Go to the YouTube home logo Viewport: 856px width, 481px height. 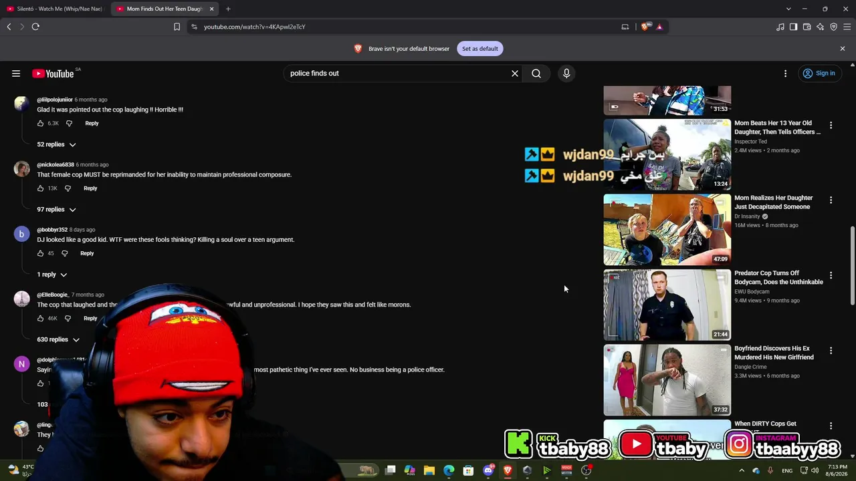coord(53,73)
